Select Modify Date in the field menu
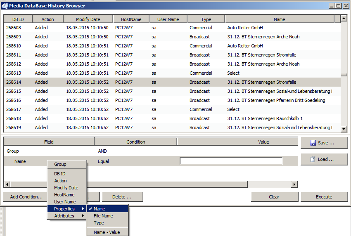This screenshot has width=351, height=236. coord(67,188)
